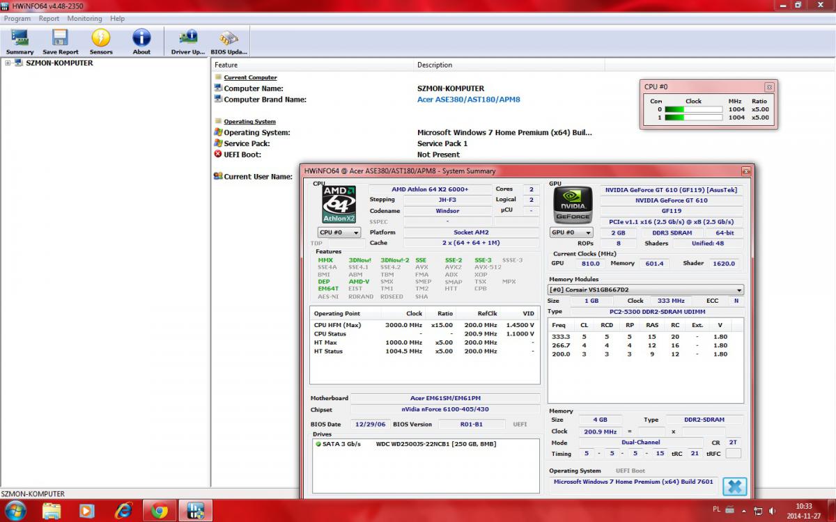Close the System Summary with the blue X button
The width and height of the screenshot is (836, 522).
[734, 487]
